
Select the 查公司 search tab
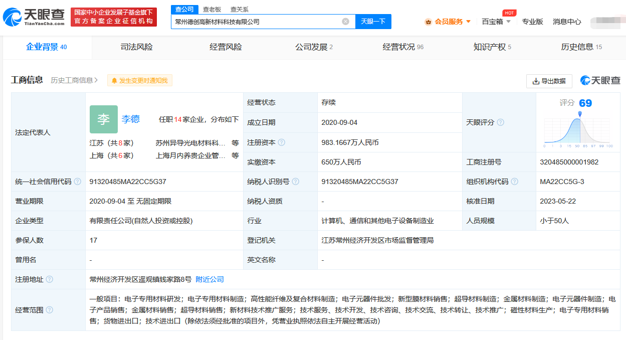(x=184, y=9)
